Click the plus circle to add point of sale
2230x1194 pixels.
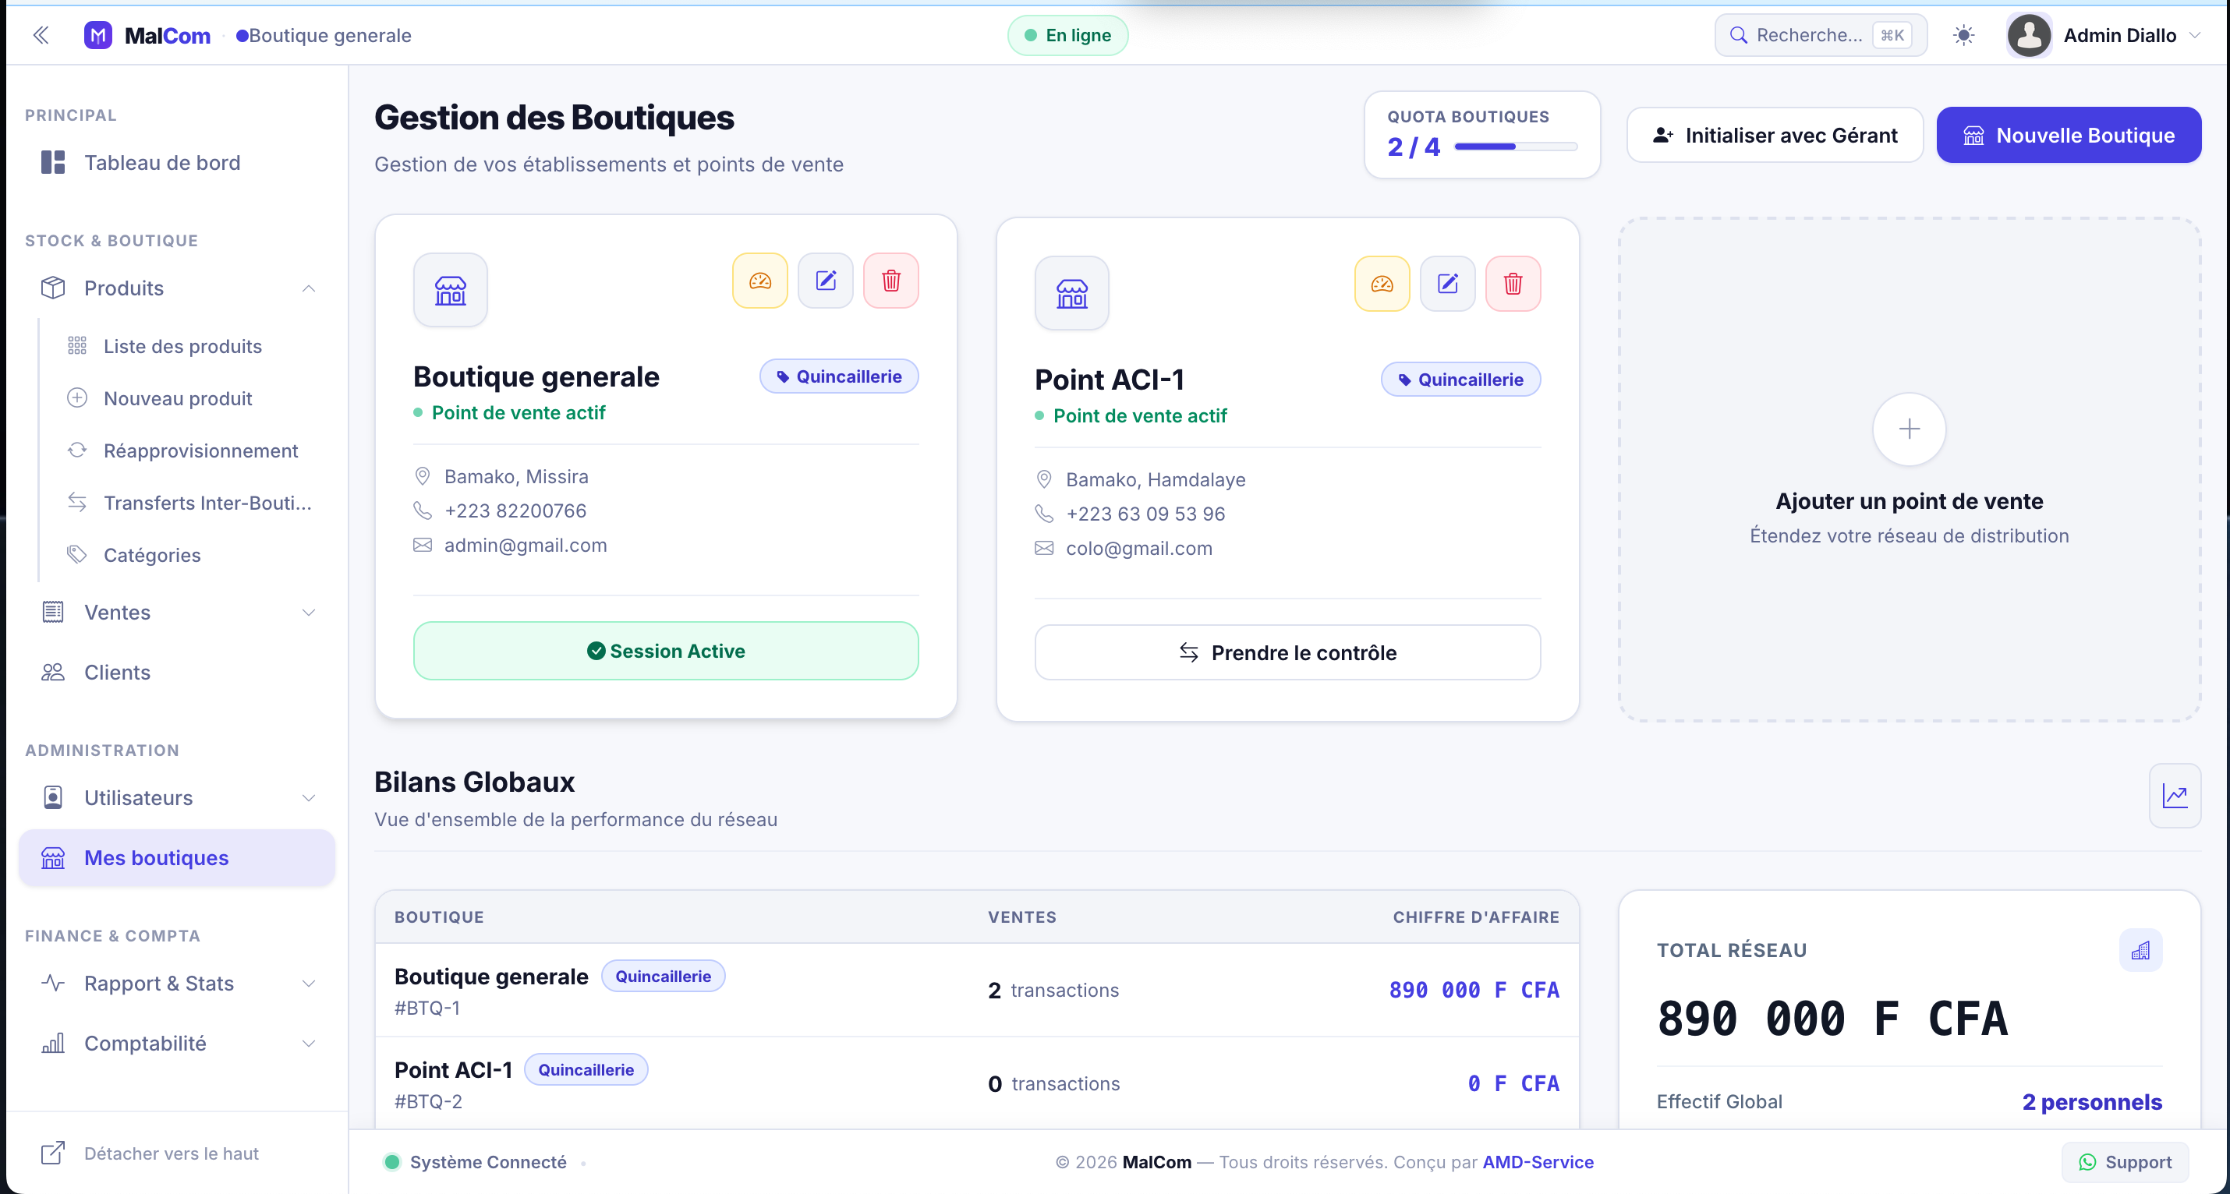tap(1909, 429)
